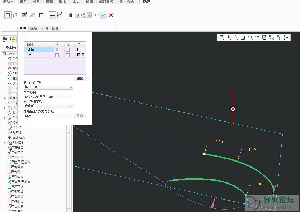
Task: Toggle the X checkbox for 原點 row
Action: tap(57, 49)
